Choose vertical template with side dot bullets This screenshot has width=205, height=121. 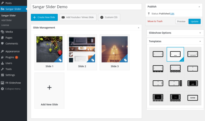point(158,83)
